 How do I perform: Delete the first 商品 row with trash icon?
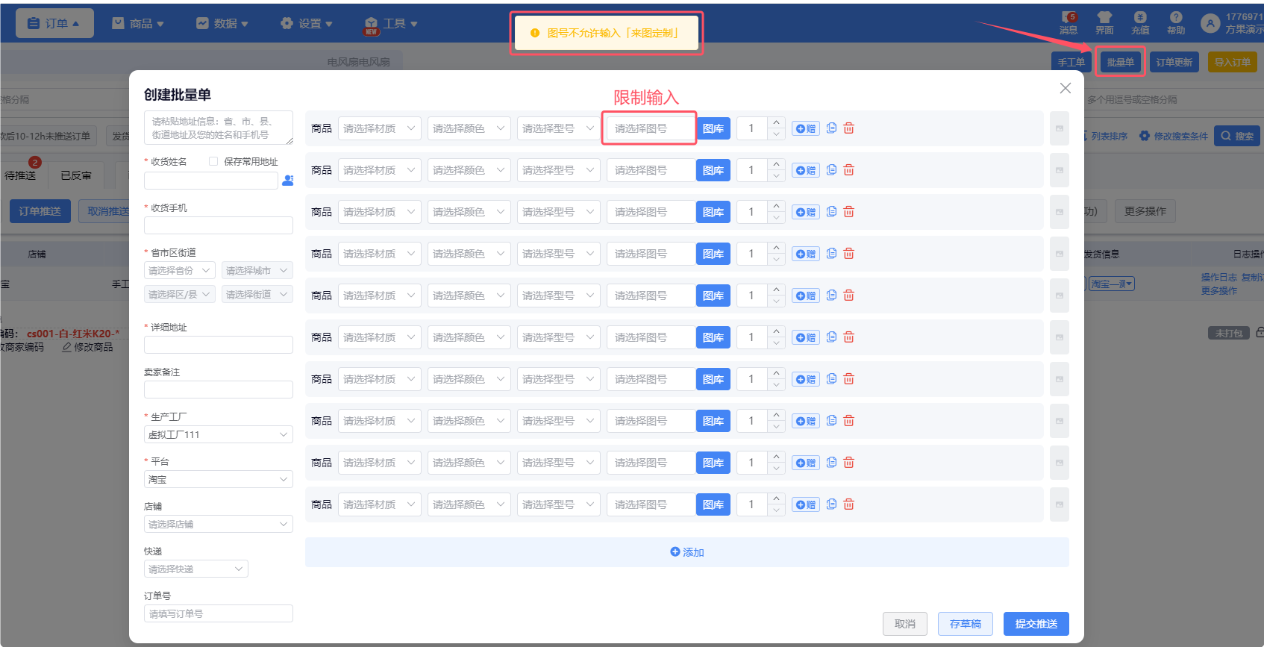[849, 128]
